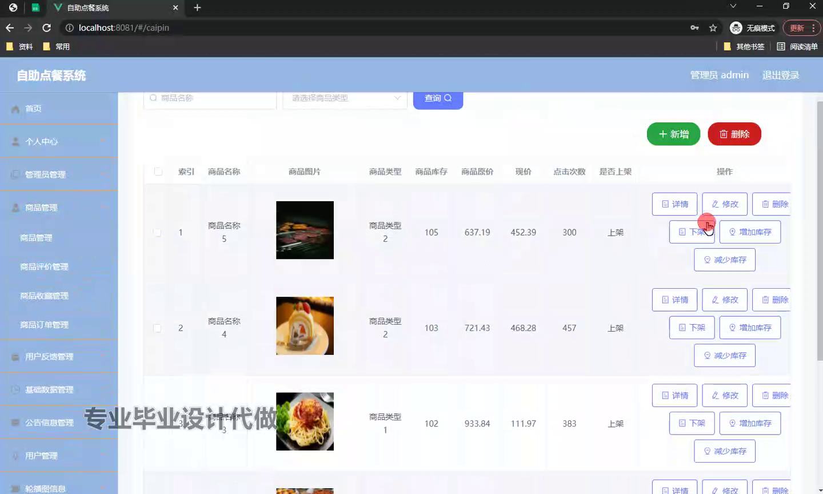The width and height of the screenshot is (823, 494).
Task: Click the page vertical scrollbar thumb
Action: coord(820,231)
